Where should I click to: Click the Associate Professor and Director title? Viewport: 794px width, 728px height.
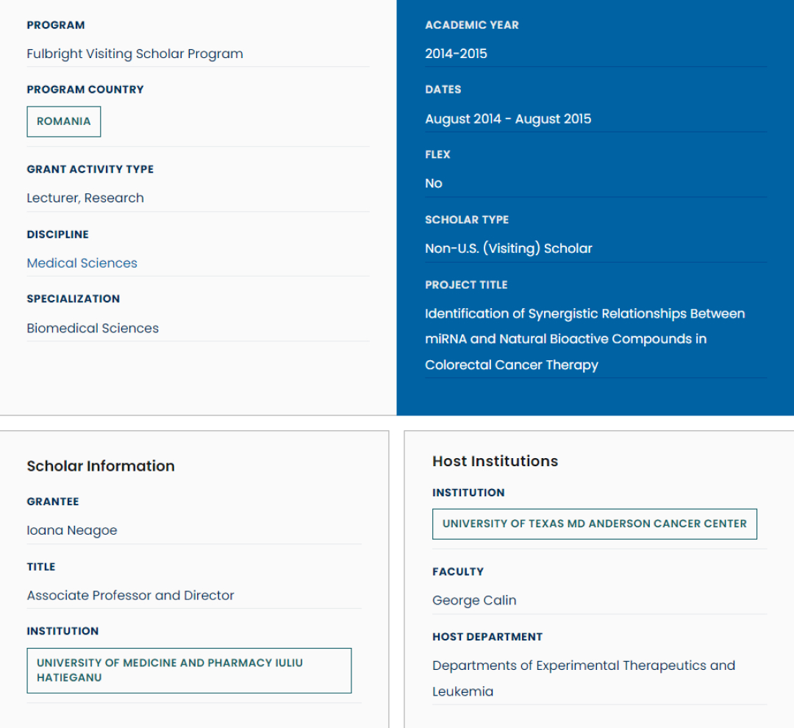(x=130, y=596)
